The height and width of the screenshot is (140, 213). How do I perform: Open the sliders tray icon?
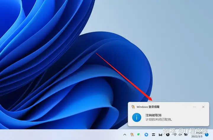point(154,135)
